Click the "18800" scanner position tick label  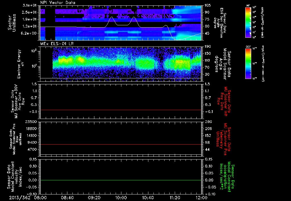pos(31,129)
